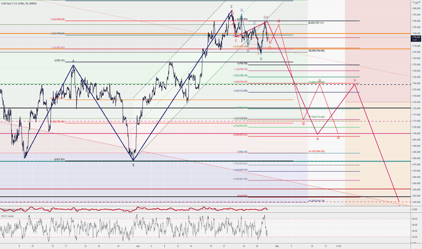Click the 3.618(1662.356) extension label
422x249 pixels.
point(240,179)
